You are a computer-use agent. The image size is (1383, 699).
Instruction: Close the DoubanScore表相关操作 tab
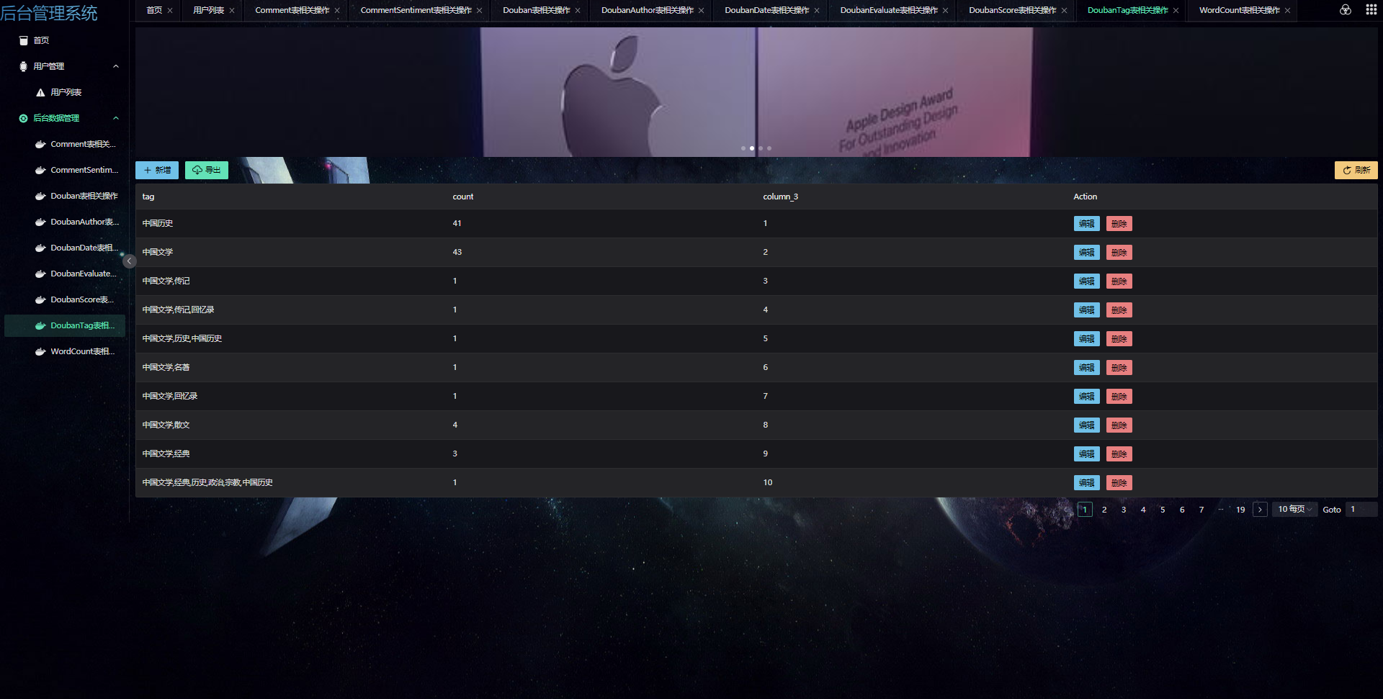(1064, 11)
